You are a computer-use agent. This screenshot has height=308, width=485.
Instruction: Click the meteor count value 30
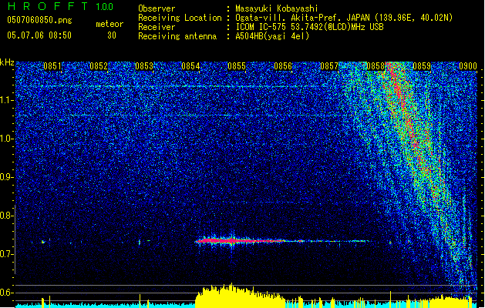pyautogui.click(x=112, y=35)
